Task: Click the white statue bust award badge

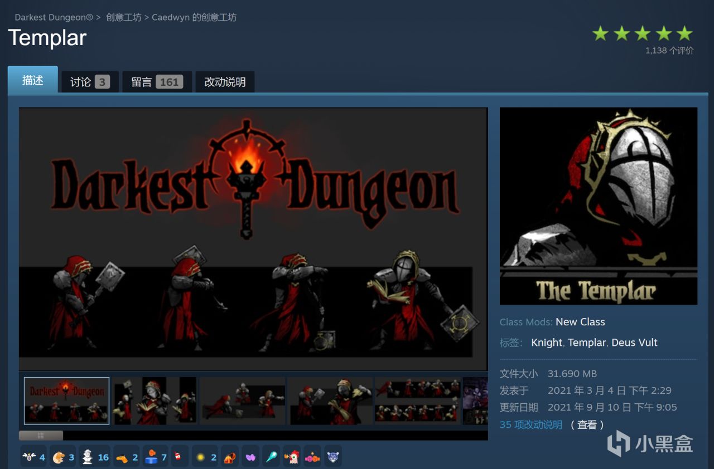Action: [94, 457]
